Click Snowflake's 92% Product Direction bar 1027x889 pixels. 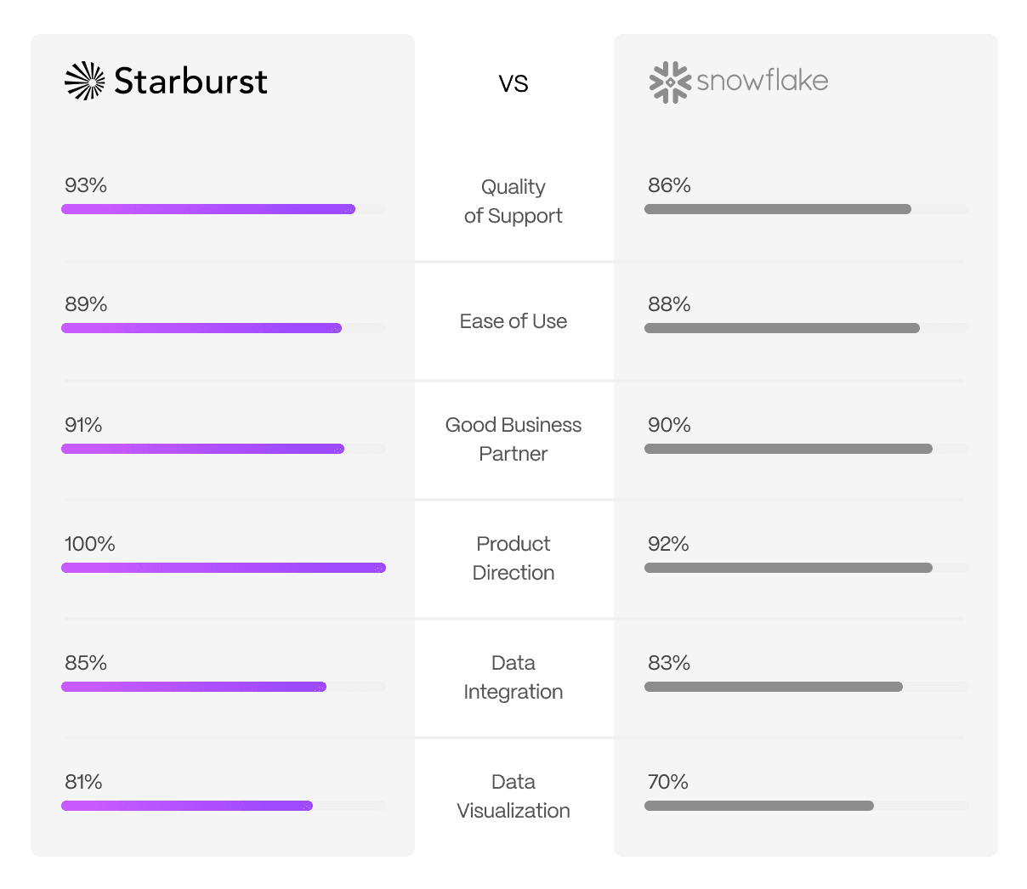[x=788, y=568]
